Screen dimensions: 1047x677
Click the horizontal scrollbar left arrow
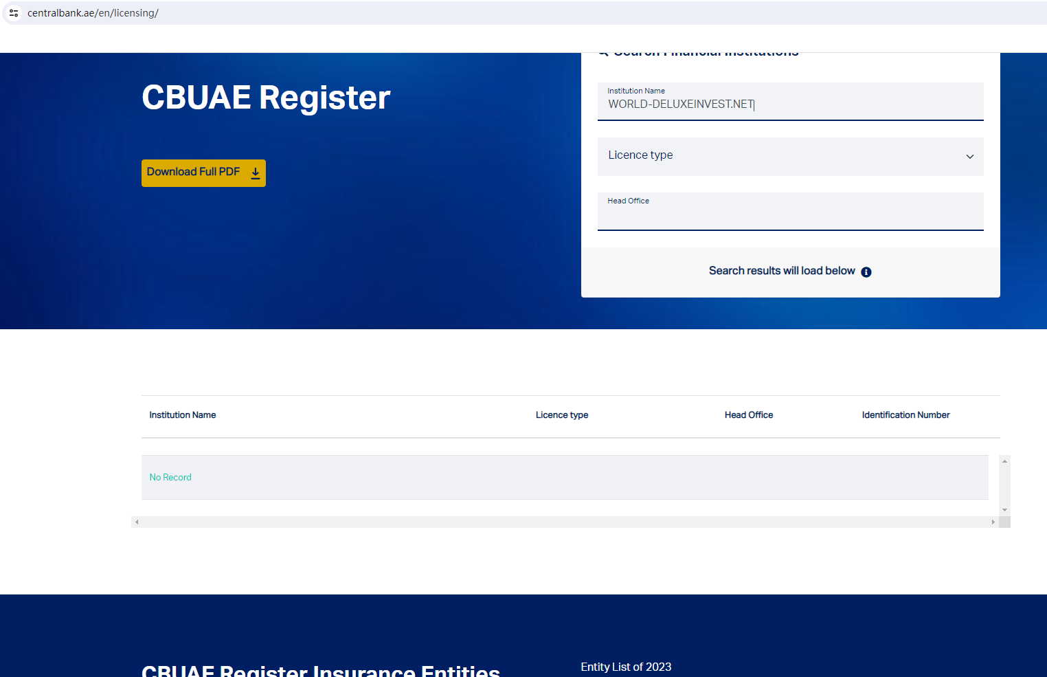[x=137, y=522]
